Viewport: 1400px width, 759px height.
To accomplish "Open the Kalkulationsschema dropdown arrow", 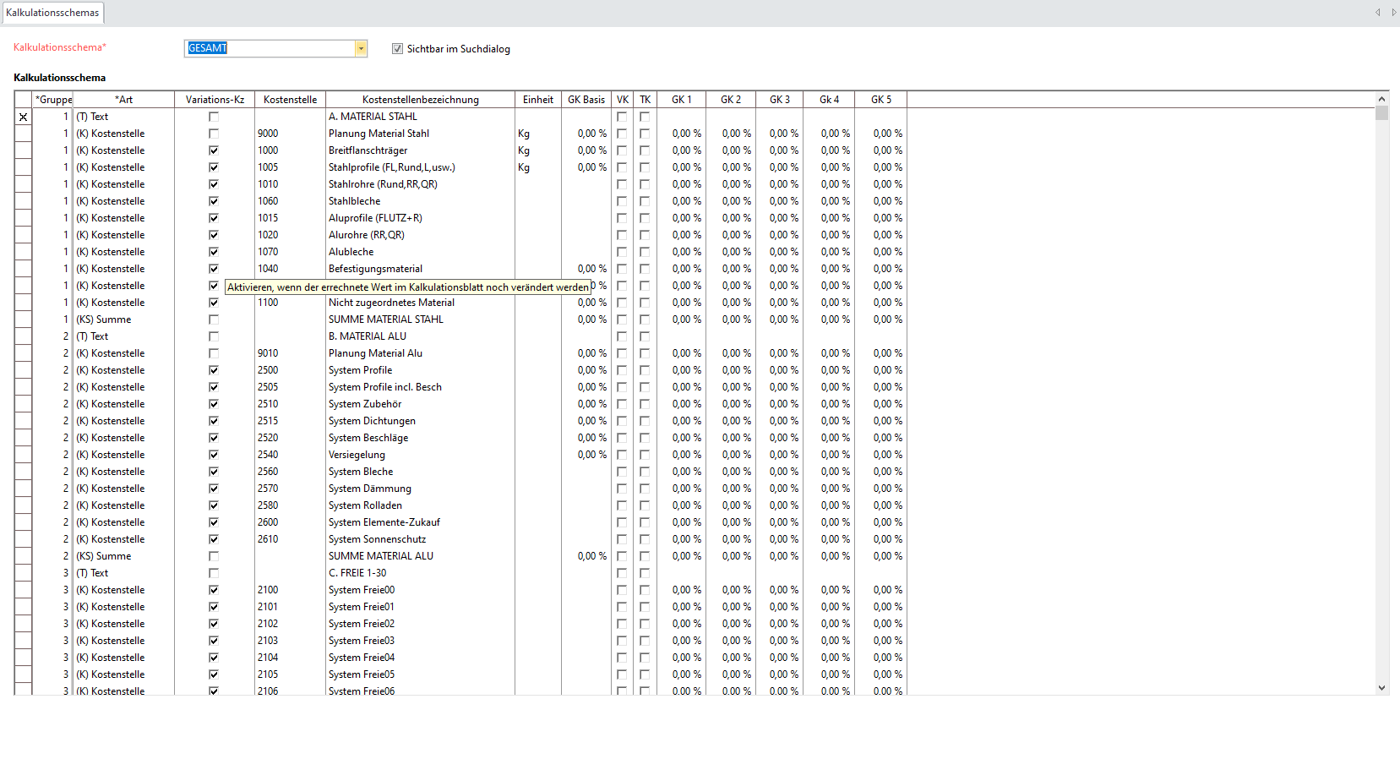I will click(x=361, y=49).
